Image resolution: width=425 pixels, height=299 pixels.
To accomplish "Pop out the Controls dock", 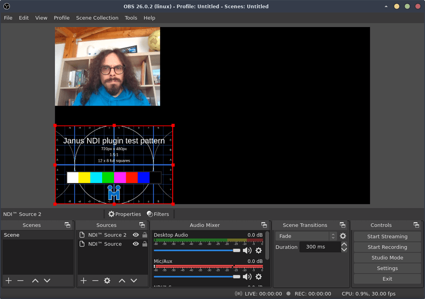I will tap(416, 225).
